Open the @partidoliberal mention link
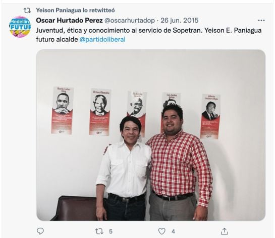The width and height of the screenshot is (275, 238). 102,39
